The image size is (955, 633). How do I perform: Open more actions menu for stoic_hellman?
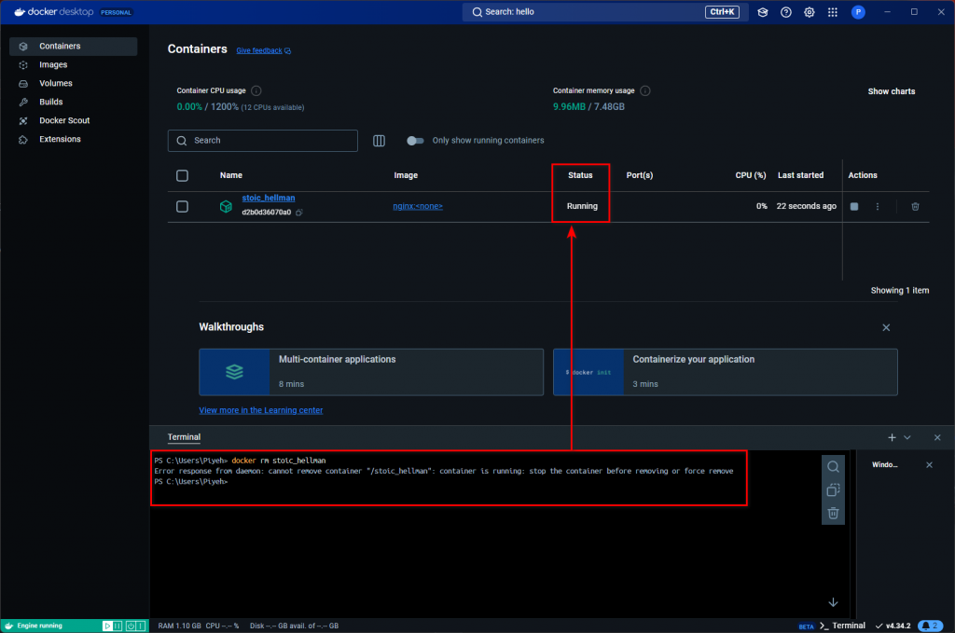point(878,207)
